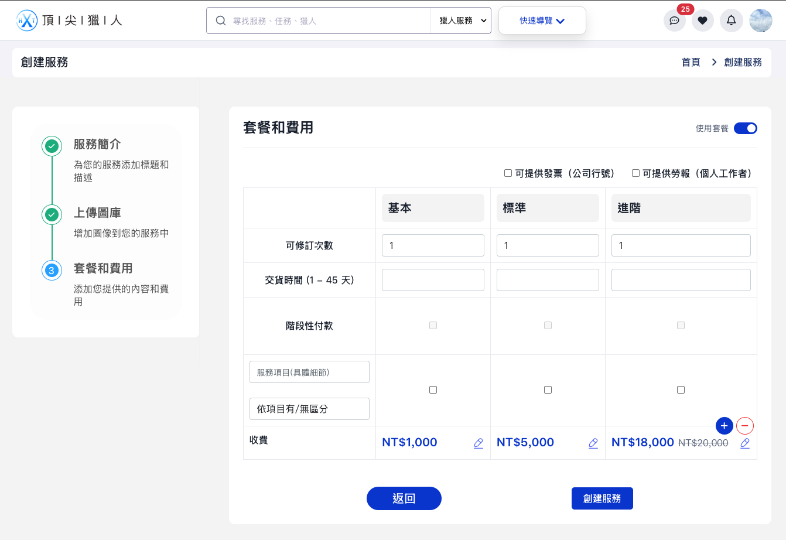Check 可提供勞報 (個人工作者) option
Image resolution: width=786 pixels, height=540 pixels.
635,173
